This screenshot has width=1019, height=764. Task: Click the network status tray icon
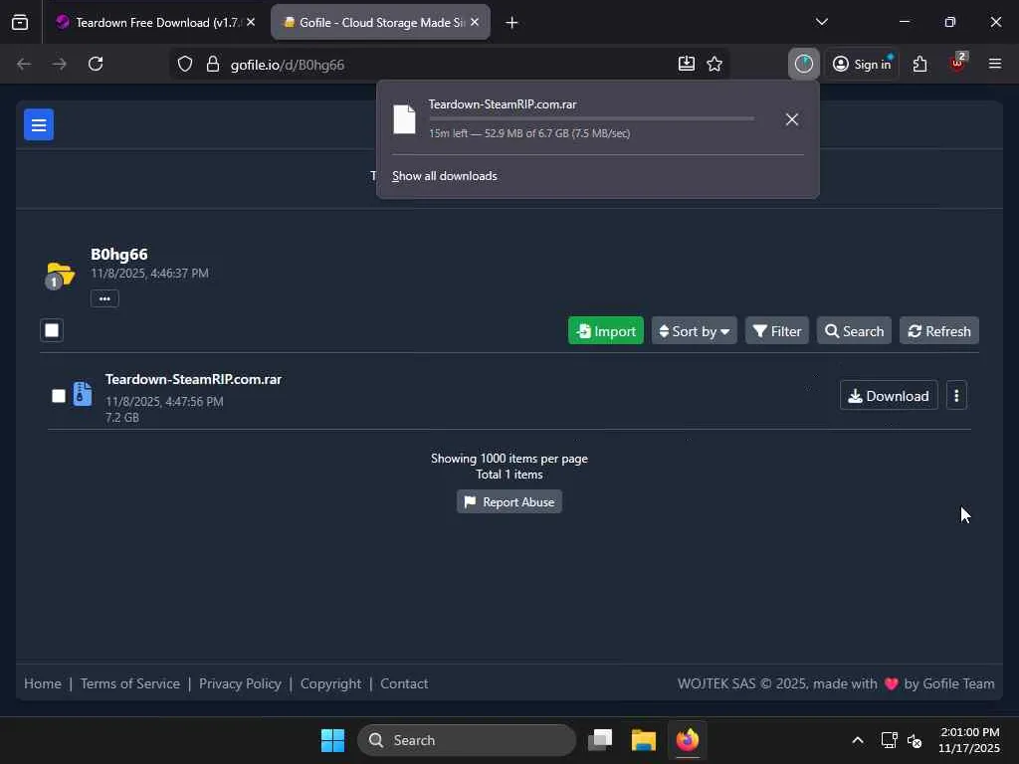tap(889, 740)
